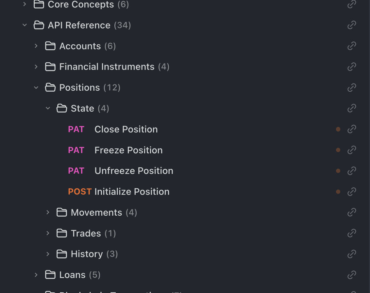Expand the Accounts folder chevron
Viewport: 370px width, 293px height.
coord(36,46)
